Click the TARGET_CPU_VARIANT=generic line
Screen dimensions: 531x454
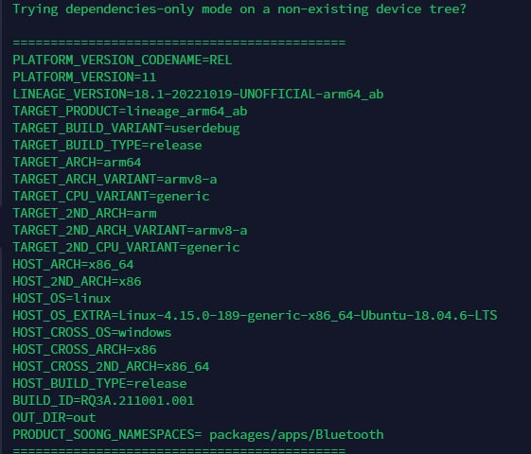click(111, 196)
